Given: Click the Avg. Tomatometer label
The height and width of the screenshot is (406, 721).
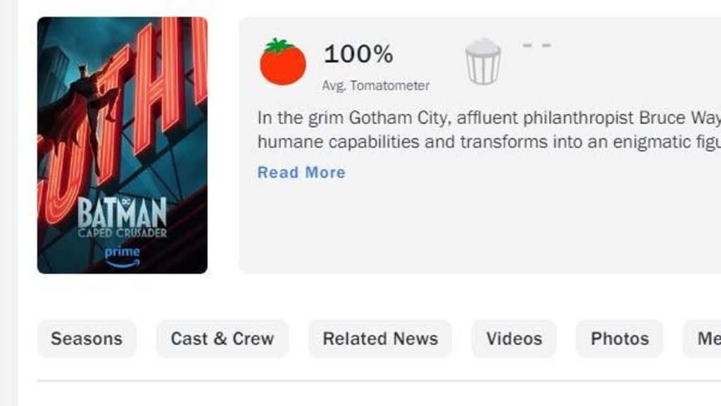Looking at the screenshot, I should tap(376, 86).
